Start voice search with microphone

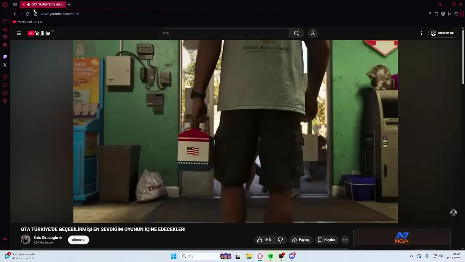pyautogui.click(x=313, y=33)
